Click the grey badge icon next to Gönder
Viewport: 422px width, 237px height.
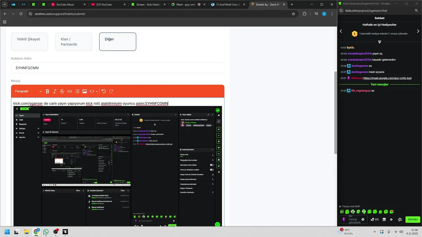pos(400,220)
